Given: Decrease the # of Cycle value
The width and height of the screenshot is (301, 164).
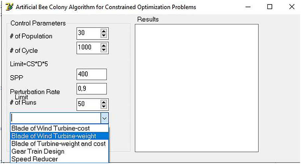Looking at the screenshot, I should click(104, 50).
